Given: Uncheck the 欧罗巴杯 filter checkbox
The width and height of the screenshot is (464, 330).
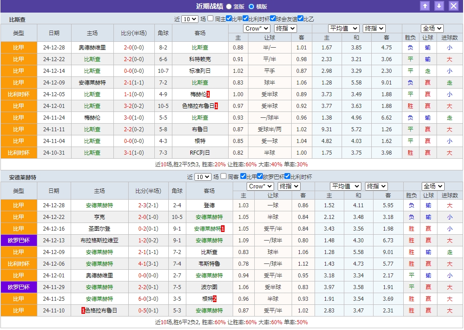Looking at the screenshot, I should pyautogui.click(x=260, y=176).
